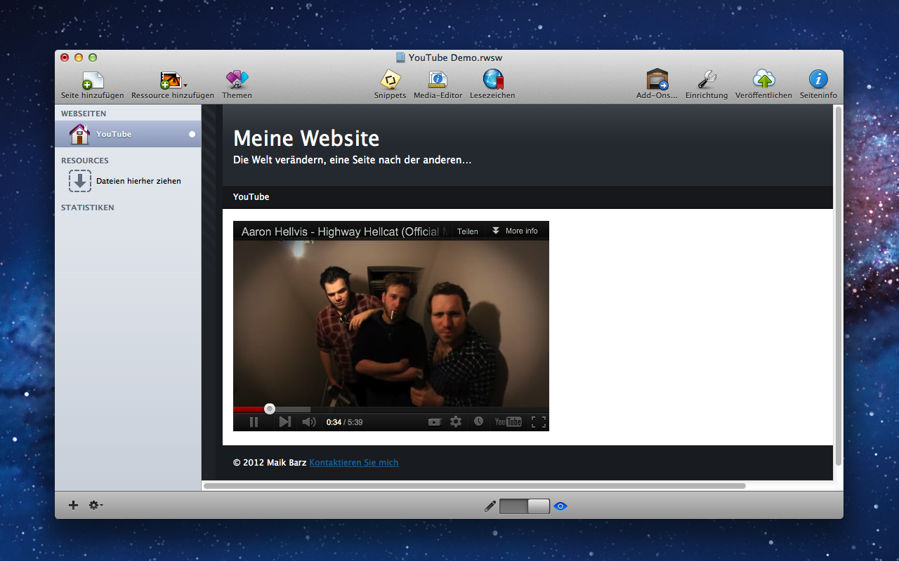Expand the Ressource hinzufügen dropdown arrow

click(x=185, y=86)
